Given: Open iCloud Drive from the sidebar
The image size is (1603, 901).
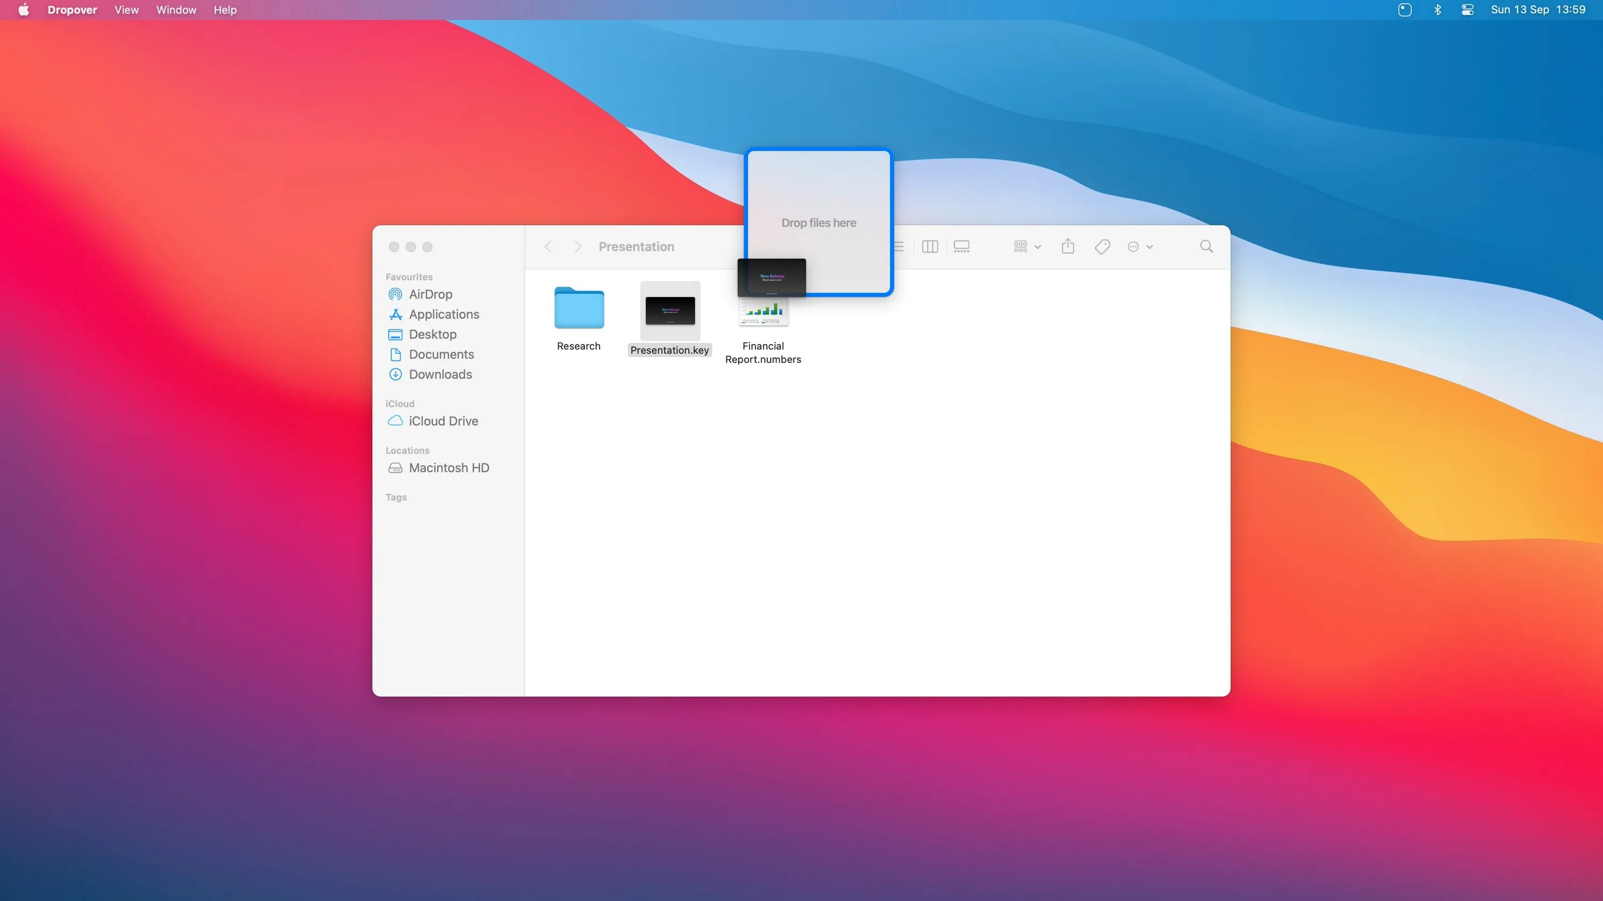Looking at the screenshot, I should tap(443, 421).
